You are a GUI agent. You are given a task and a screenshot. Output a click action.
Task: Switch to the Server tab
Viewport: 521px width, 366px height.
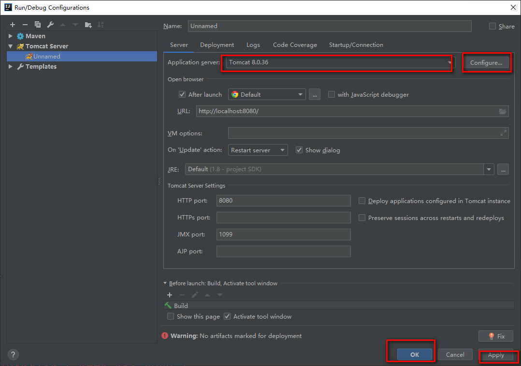pyautogui.click(x=179, y=45)
